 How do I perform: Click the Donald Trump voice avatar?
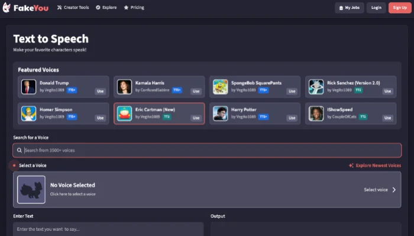(28, 87)
